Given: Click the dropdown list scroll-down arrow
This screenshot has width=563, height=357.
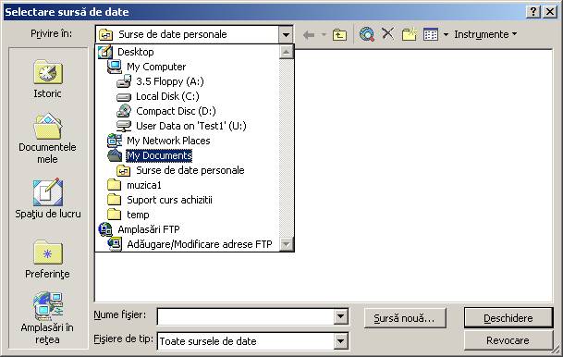Looking at the screenshot, I should (x=287, y=244).
